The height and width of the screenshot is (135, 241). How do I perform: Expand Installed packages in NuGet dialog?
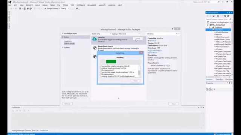tap(63, 33)
